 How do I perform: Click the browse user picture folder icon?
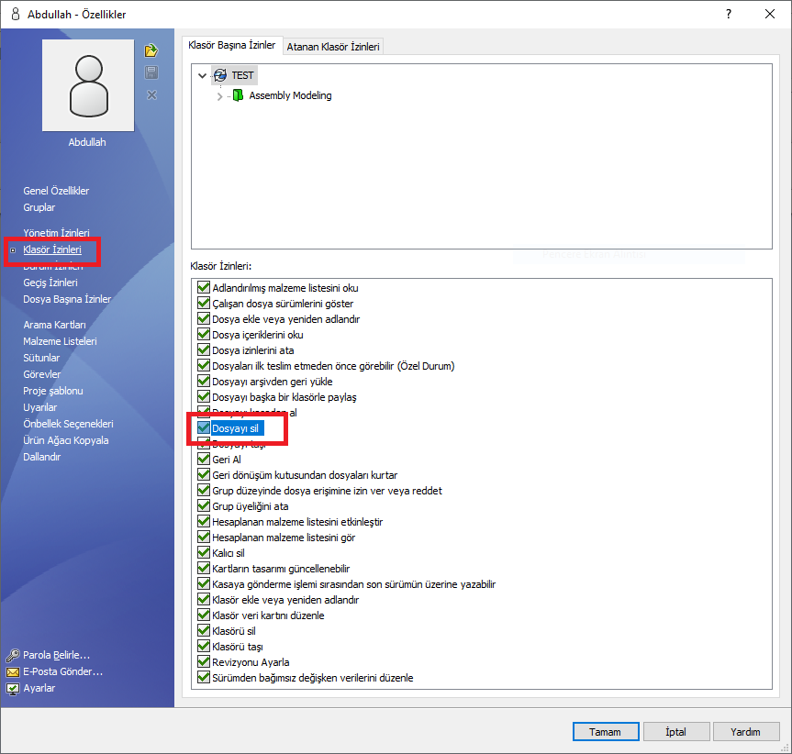[x=151, y=50]
